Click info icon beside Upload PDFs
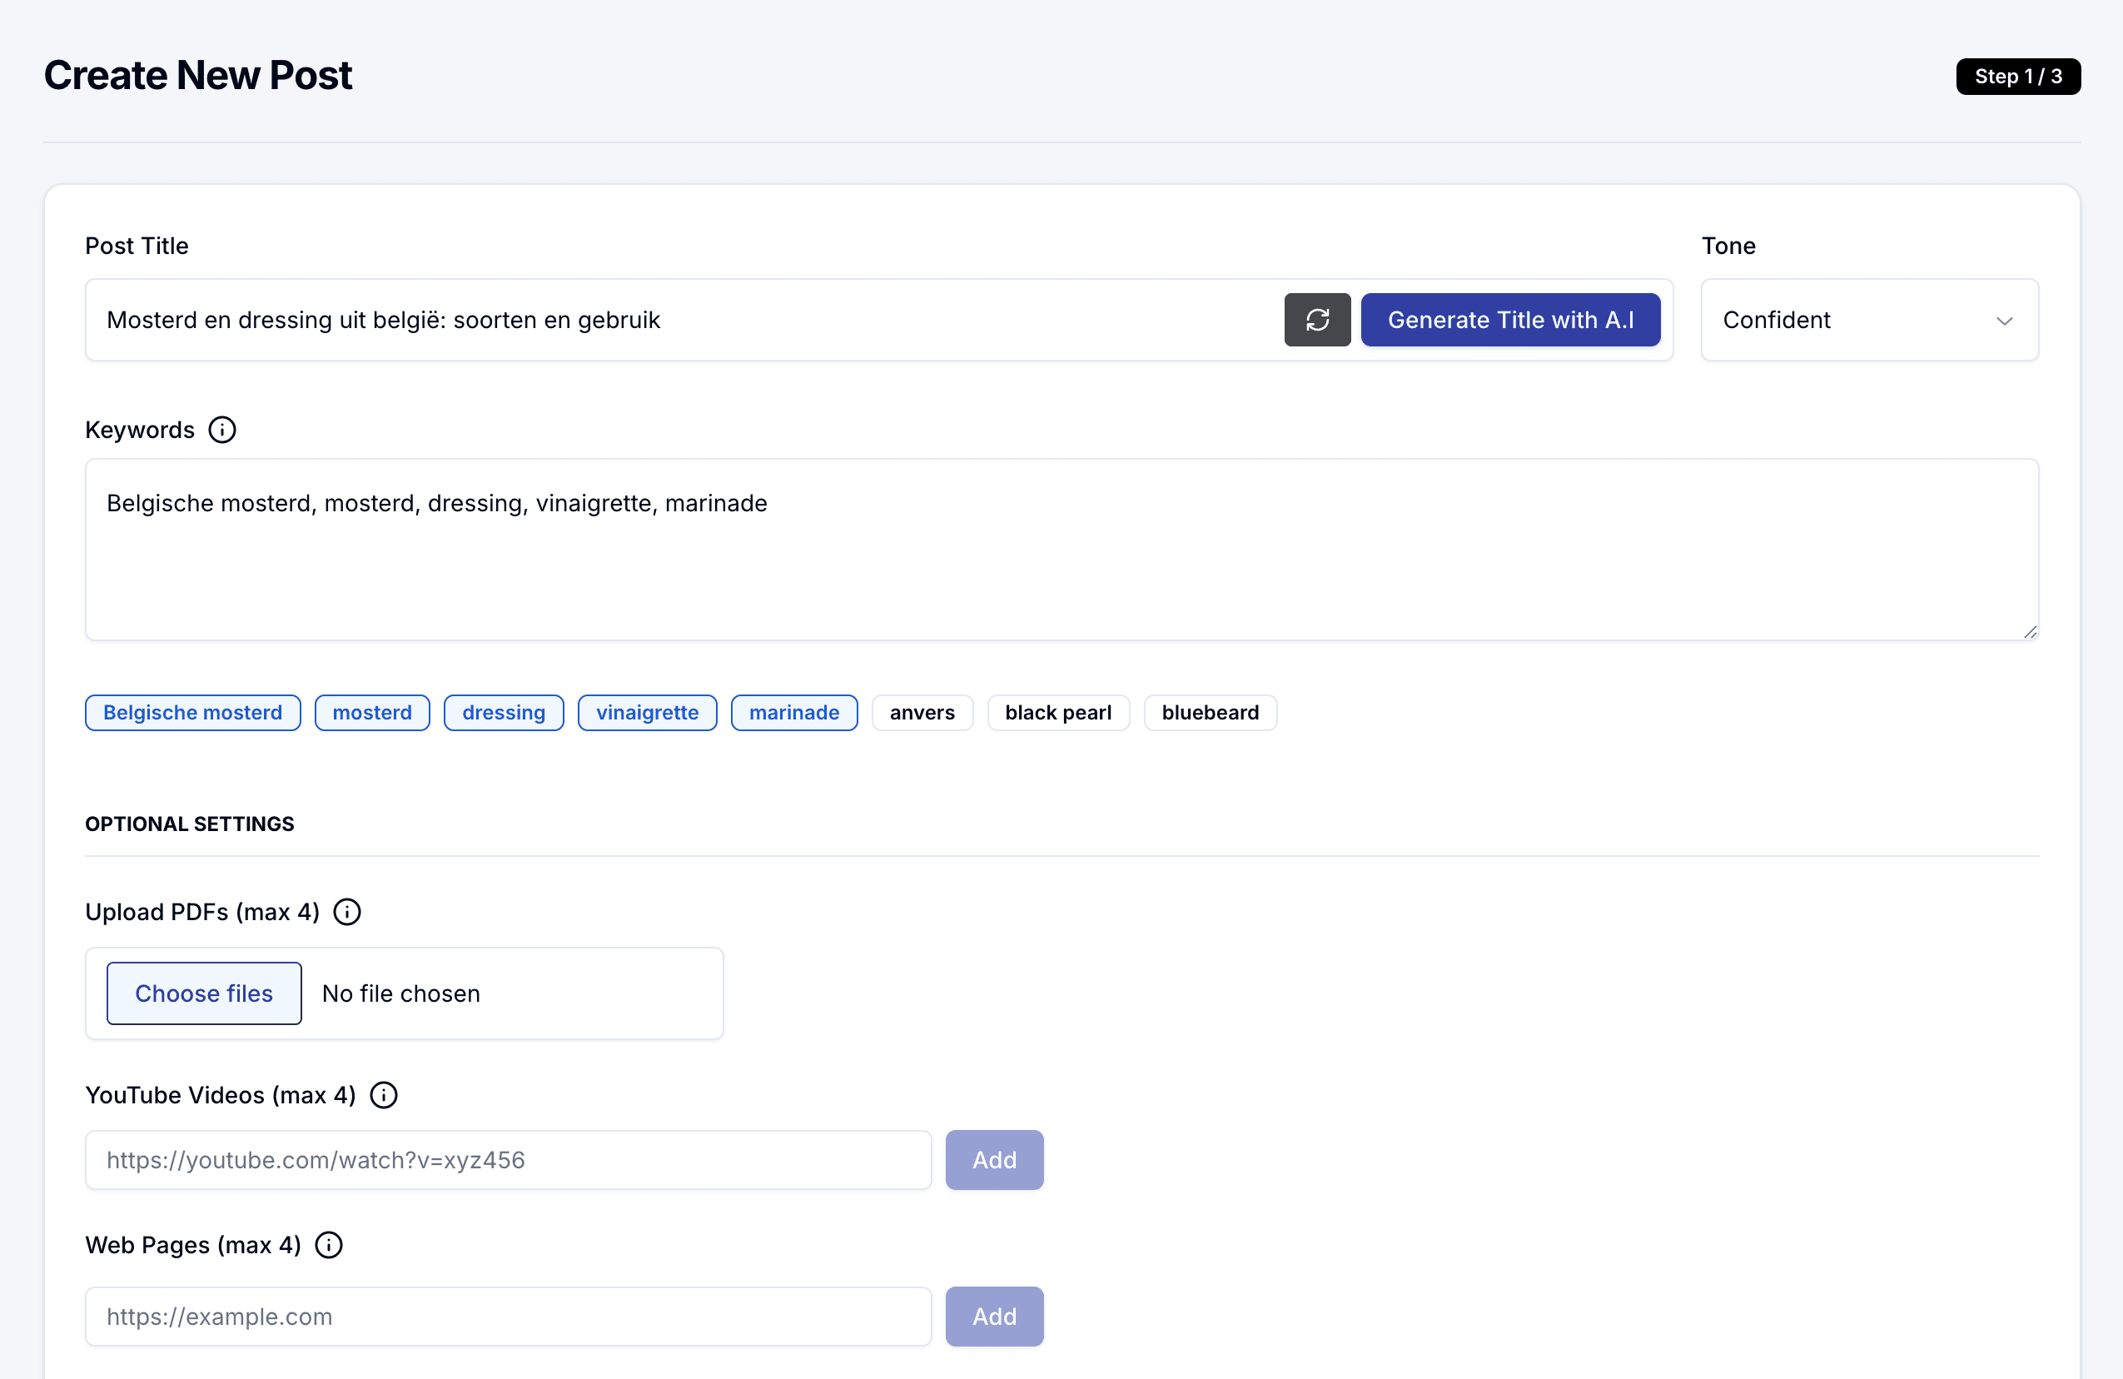Image resolution: width=2123 pixels, height=1379 pixels. click(x=347, y=912)
